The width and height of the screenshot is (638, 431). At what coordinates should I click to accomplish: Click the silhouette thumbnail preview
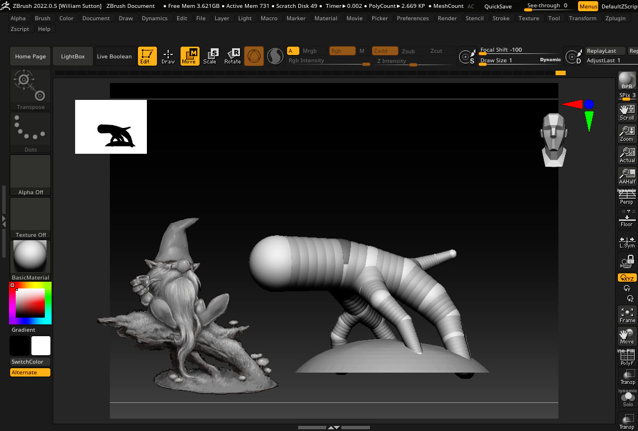(x=111, y=127)
